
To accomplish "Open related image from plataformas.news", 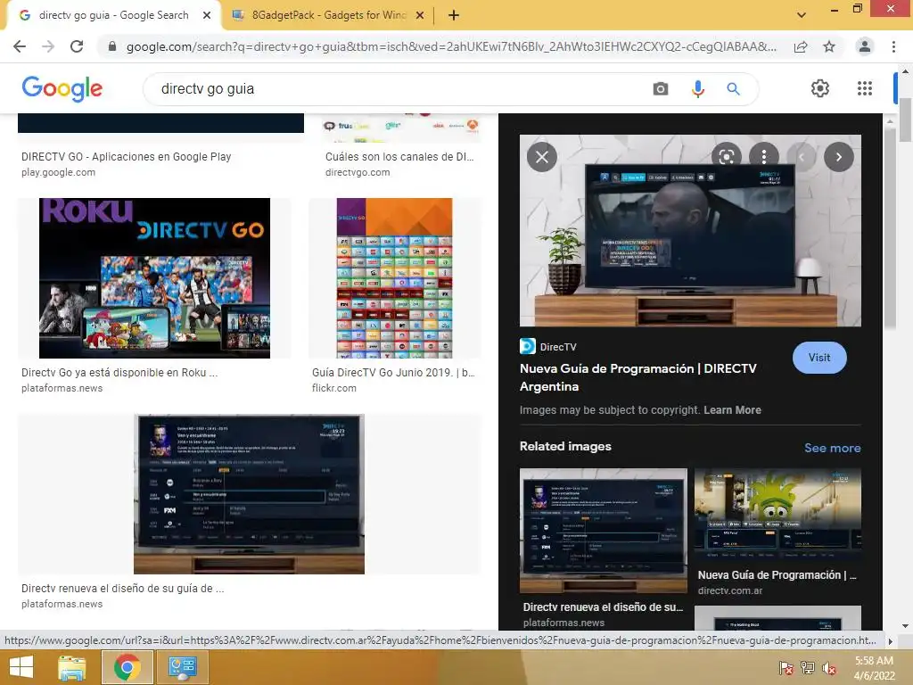I will click(604, 531).
